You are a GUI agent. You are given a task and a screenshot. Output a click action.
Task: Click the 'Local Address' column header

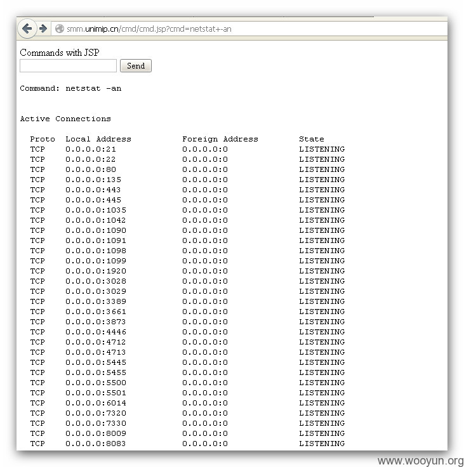tap(98, 139)
